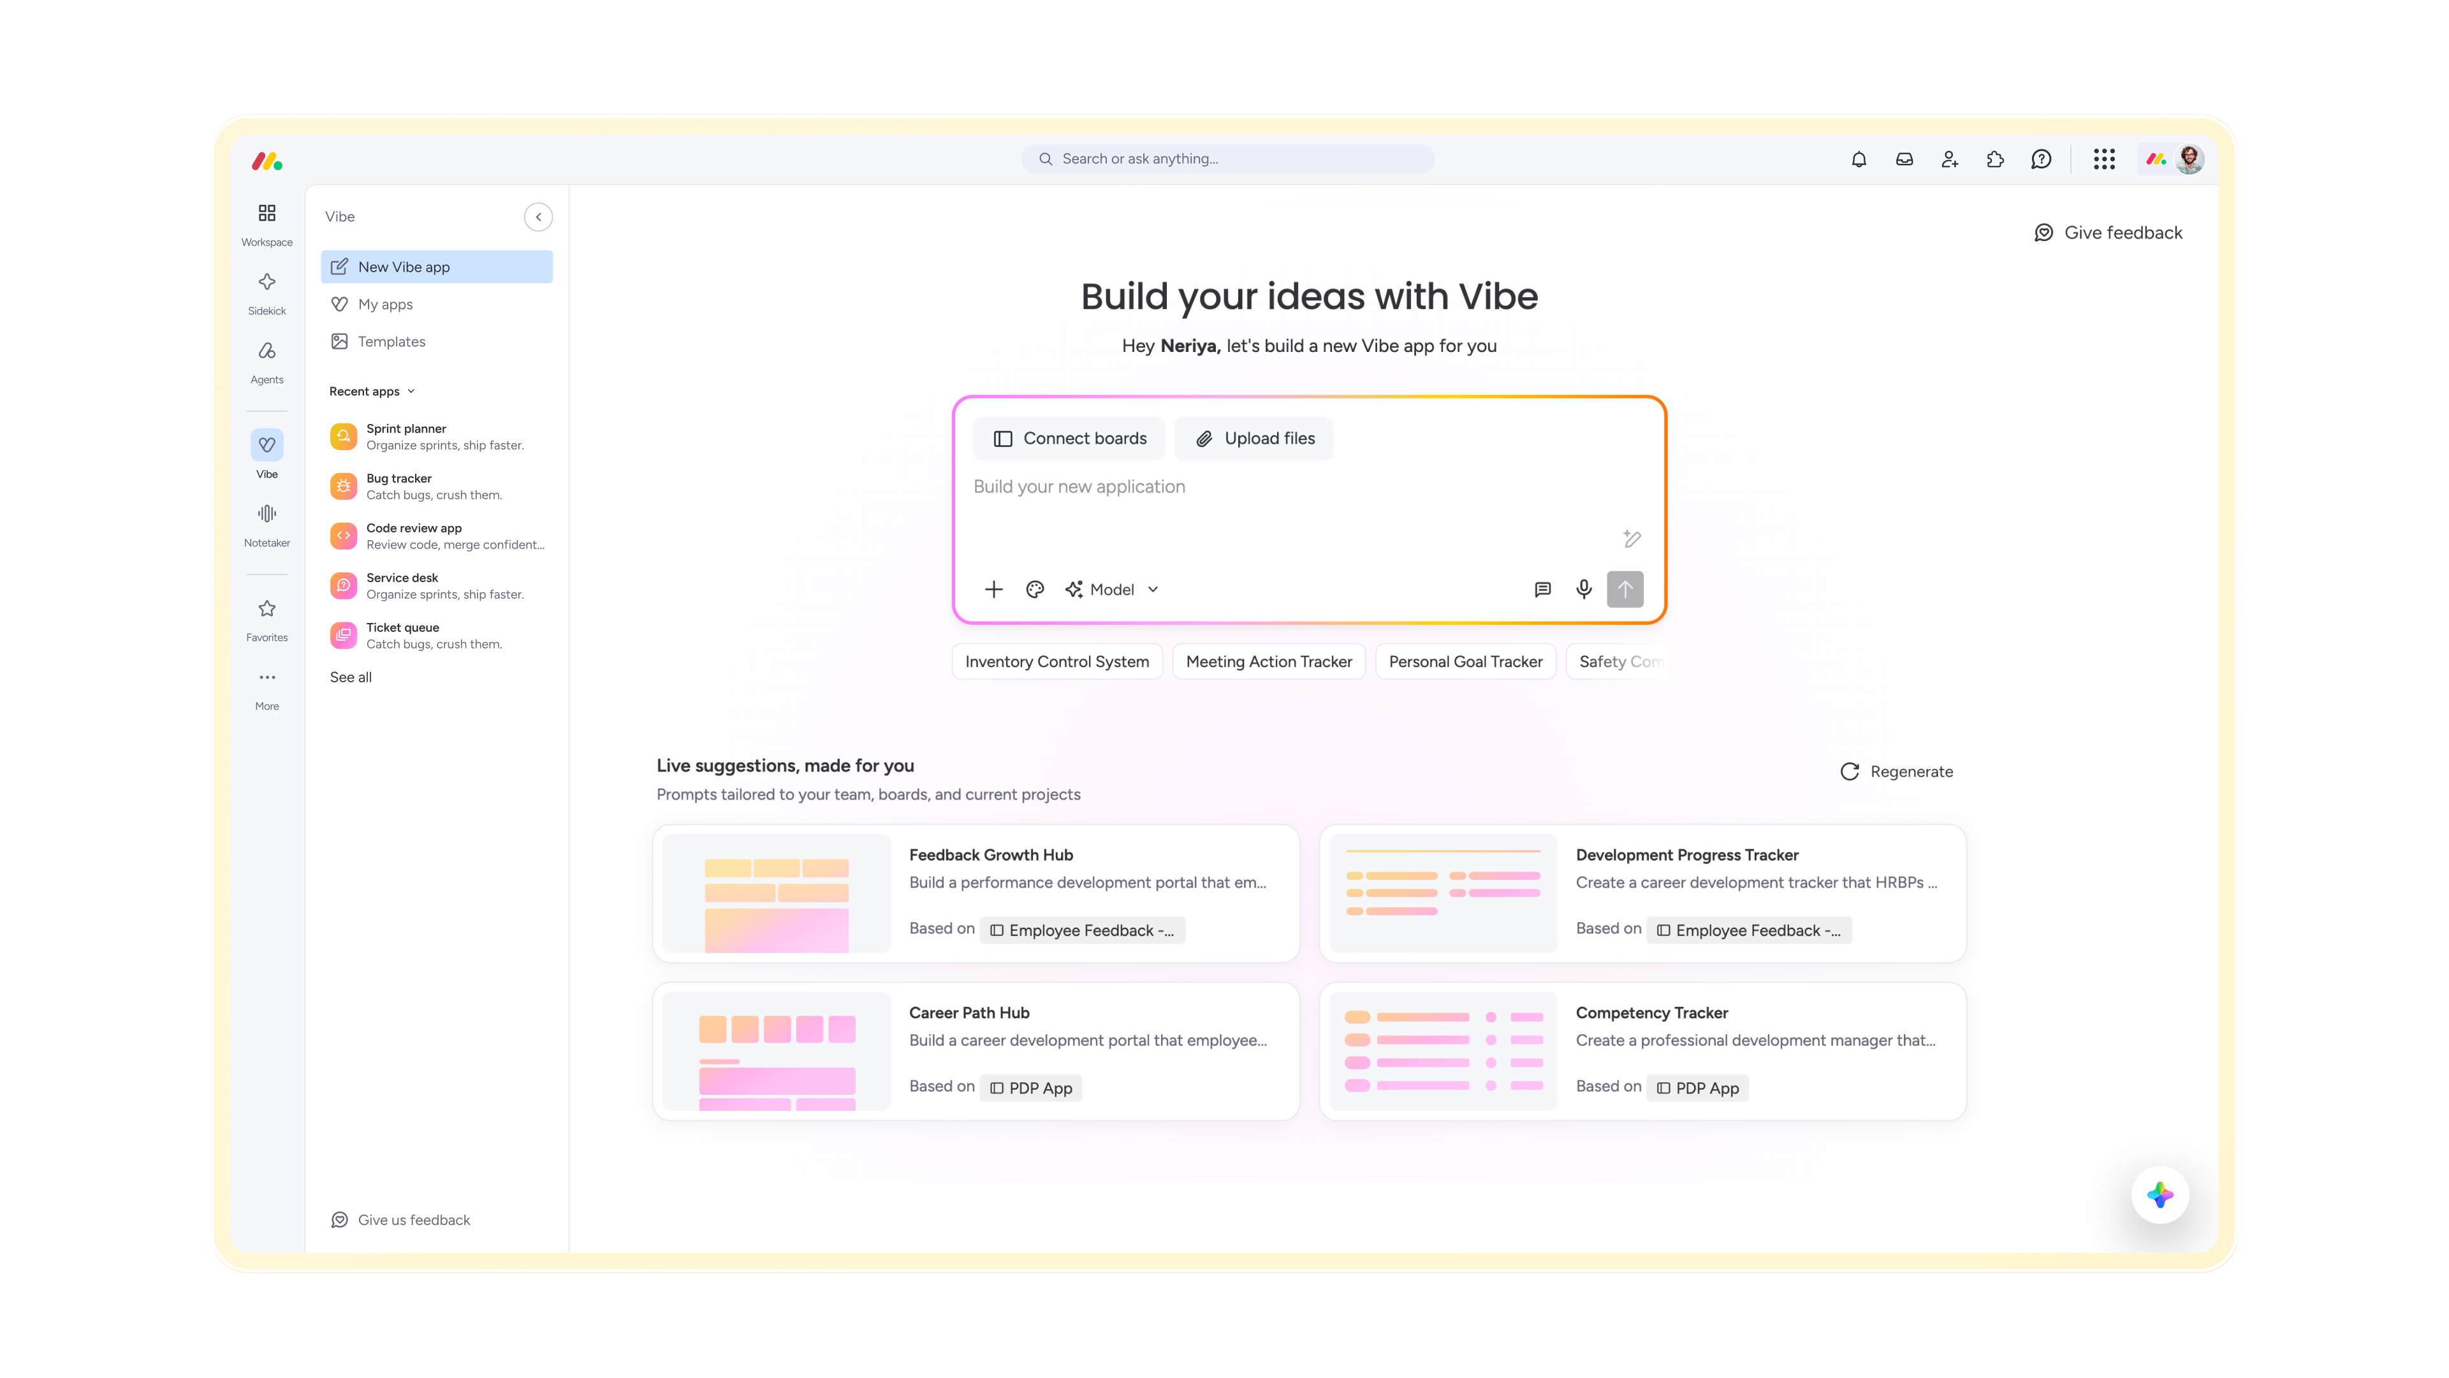This screenshot has height=1378, width=2449.
Task: Choose Meeting Action Tracker suggestion chip
Action: tap(1268, 661)
